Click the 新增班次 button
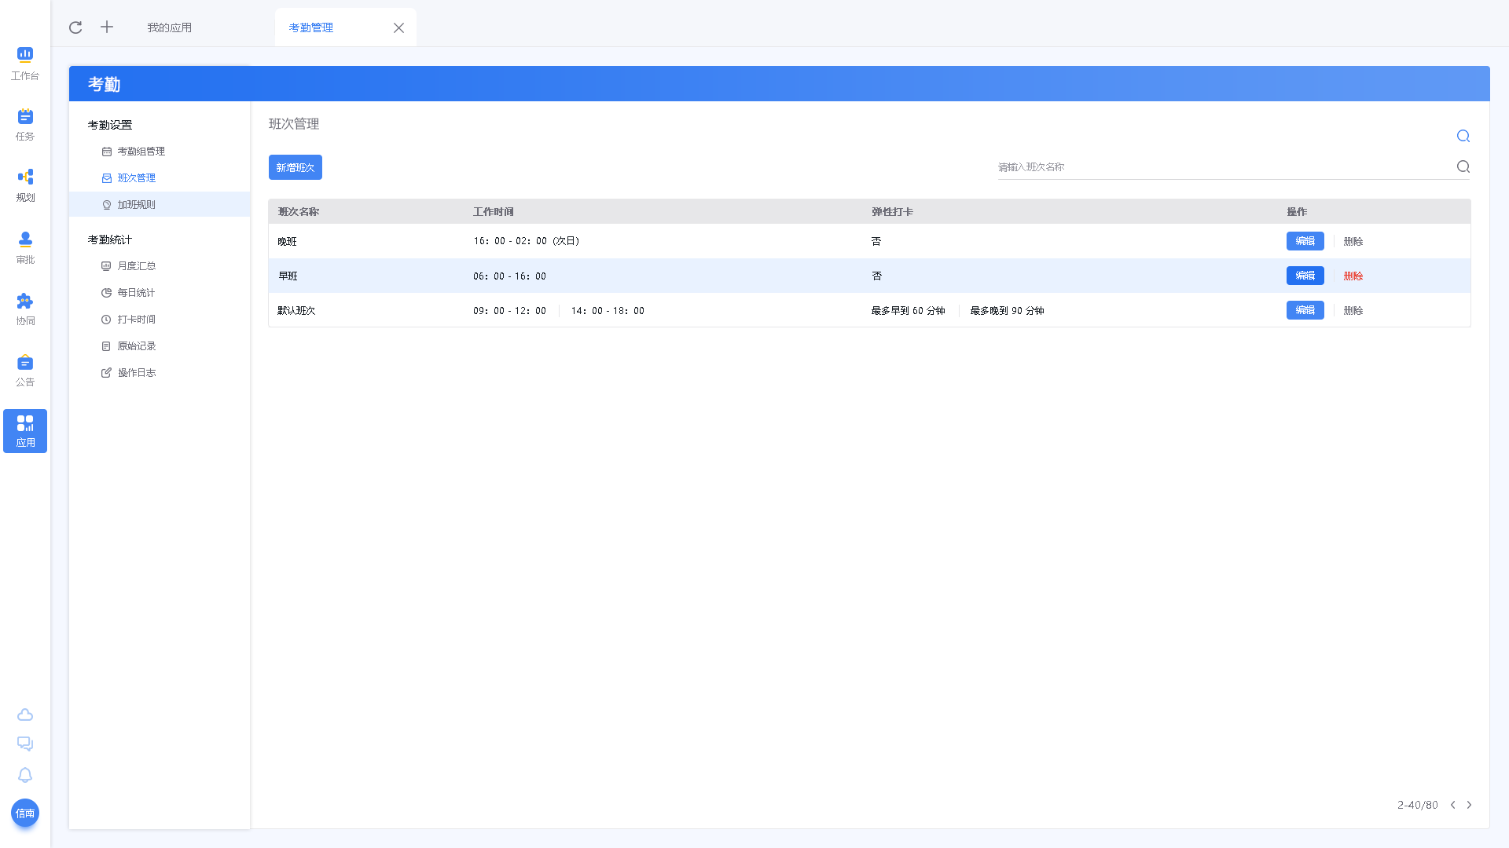1509x848 pixels. (296, 167)
